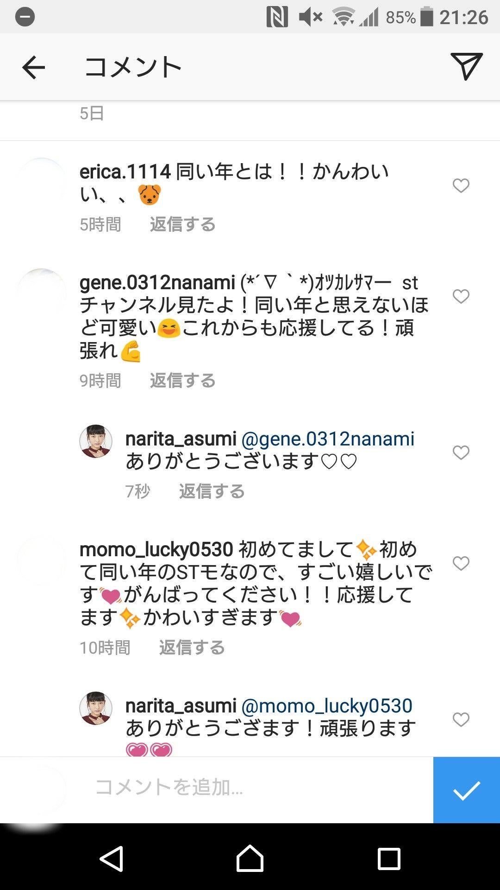Reply to narita_asumi's 7秒 comment
Screen dimensions: 500x890
(x=212, y=491)
